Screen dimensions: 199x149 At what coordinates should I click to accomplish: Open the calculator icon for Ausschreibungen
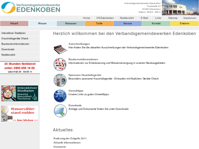[x=60, y=49]
